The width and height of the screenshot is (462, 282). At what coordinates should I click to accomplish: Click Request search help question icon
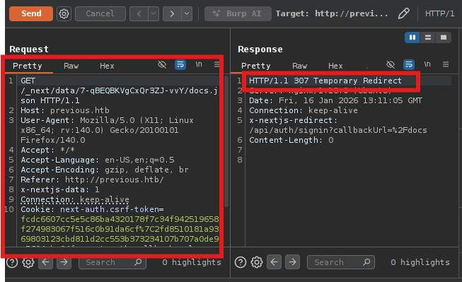[12, 262]
